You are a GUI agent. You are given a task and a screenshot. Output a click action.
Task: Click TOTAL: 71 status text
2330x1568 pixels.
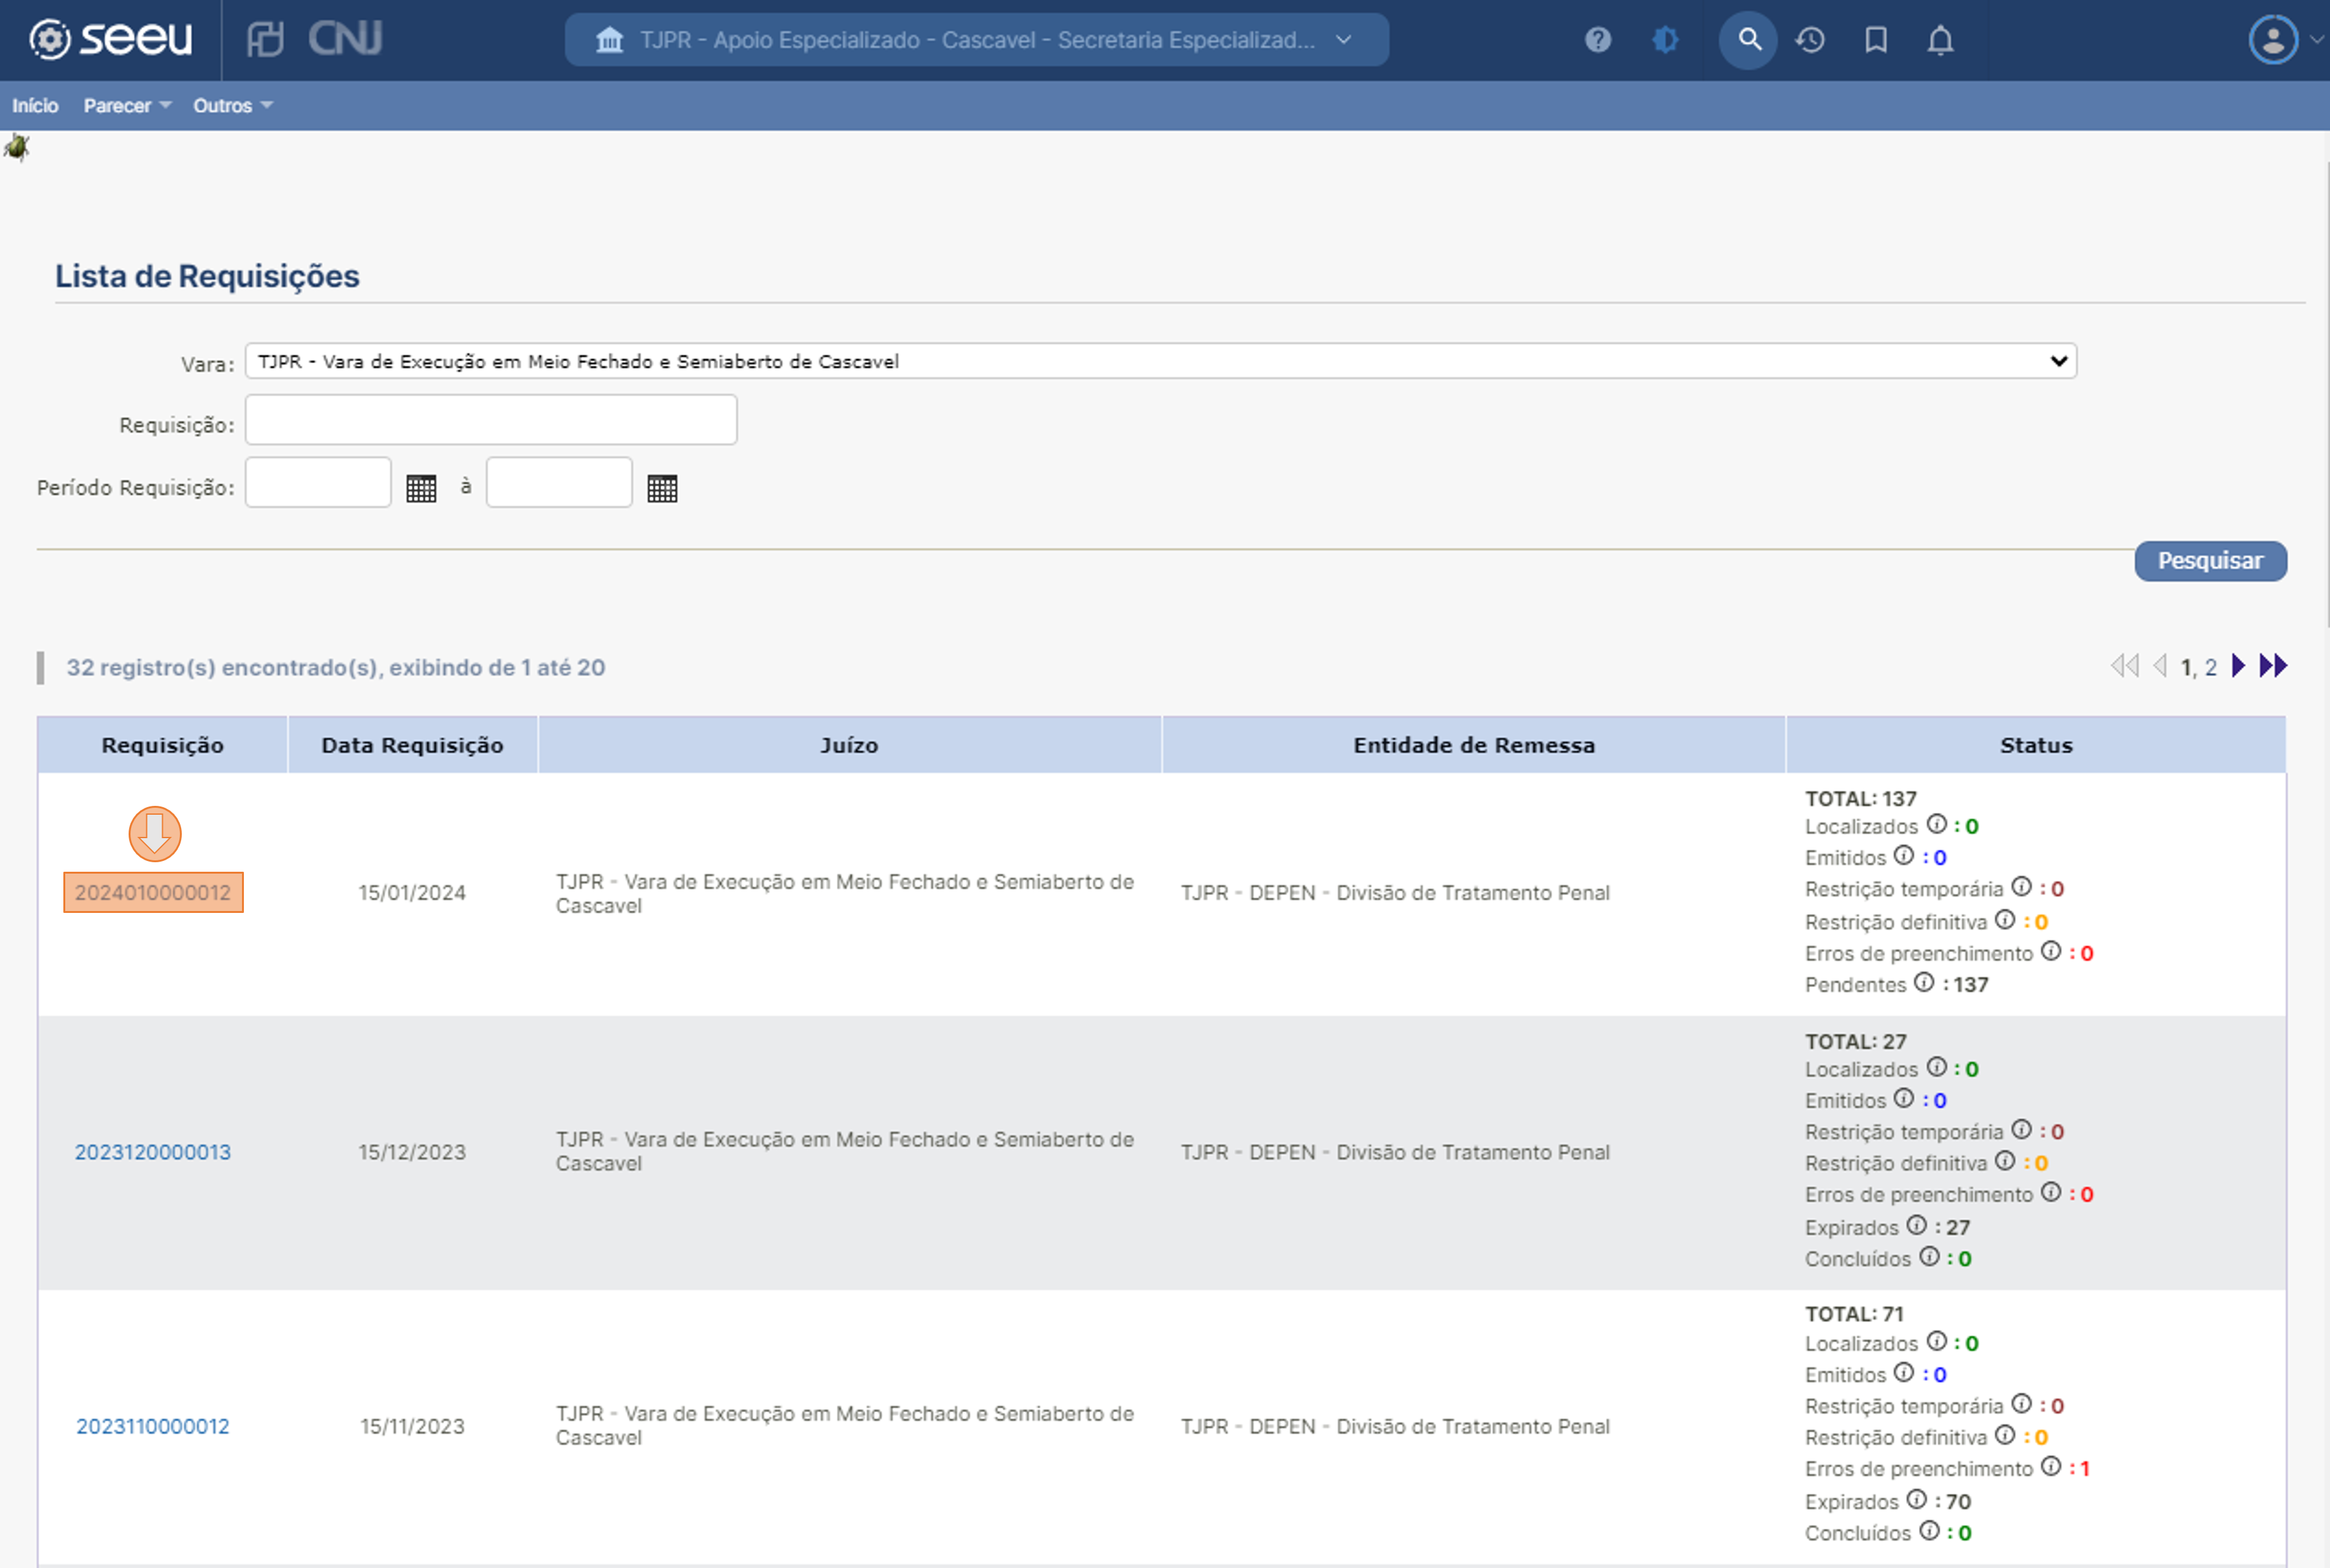(x=1854, y=1314)
